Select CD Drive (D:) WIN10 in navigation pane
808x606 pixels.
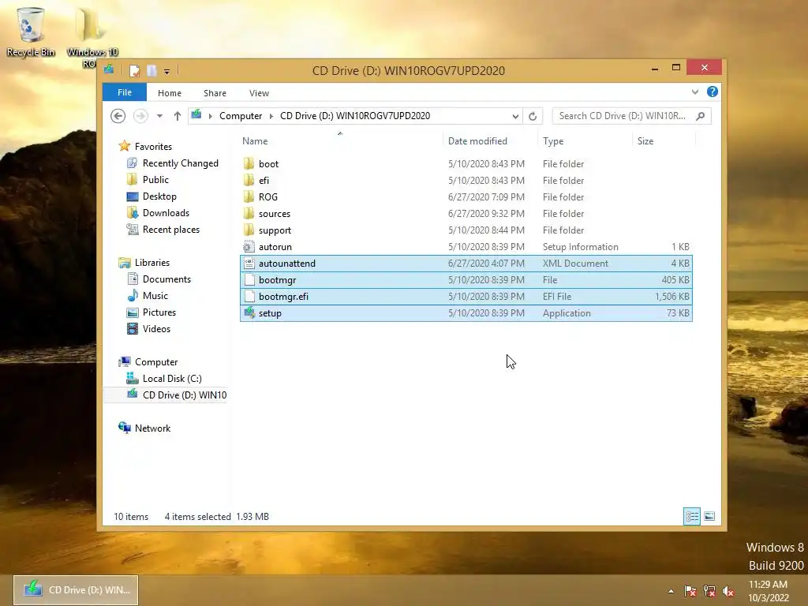coord(185,395)
